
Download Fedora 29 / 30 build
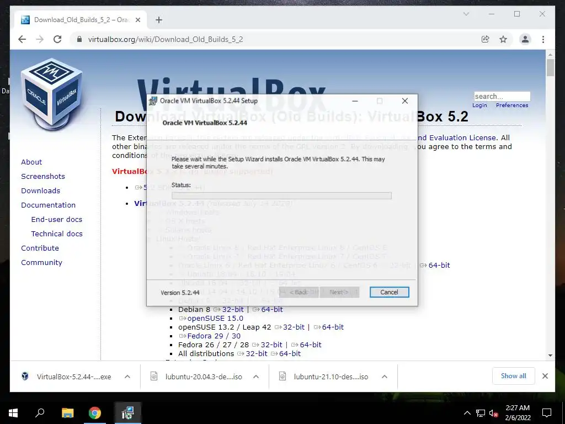(210, 336)
